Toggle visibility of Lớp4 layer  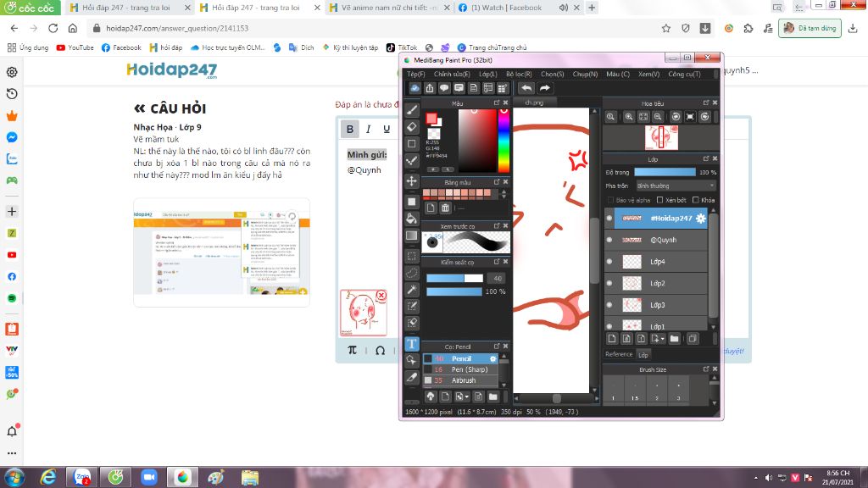click(x=609, y=261)
